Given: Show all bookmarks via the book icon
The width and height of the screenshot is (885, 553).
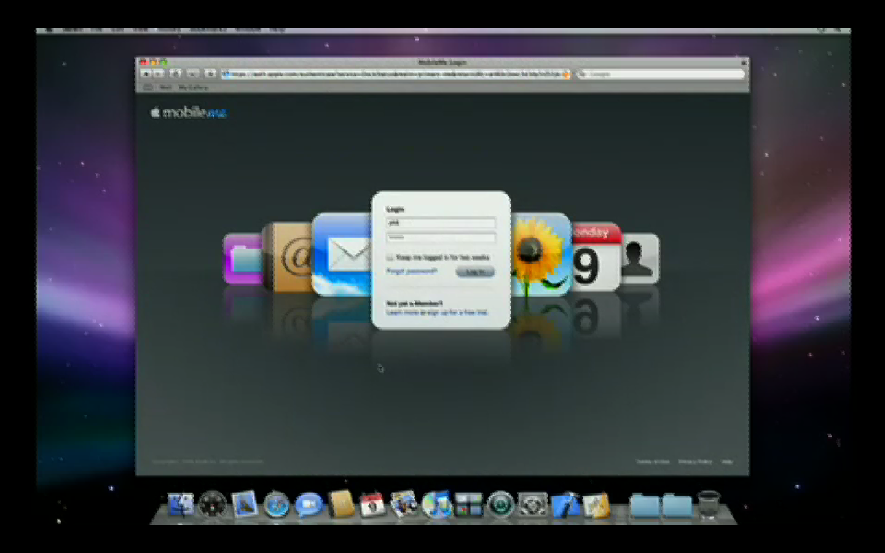Looking at the screenshot, I should pyautogui.click(x=148, y=87).
